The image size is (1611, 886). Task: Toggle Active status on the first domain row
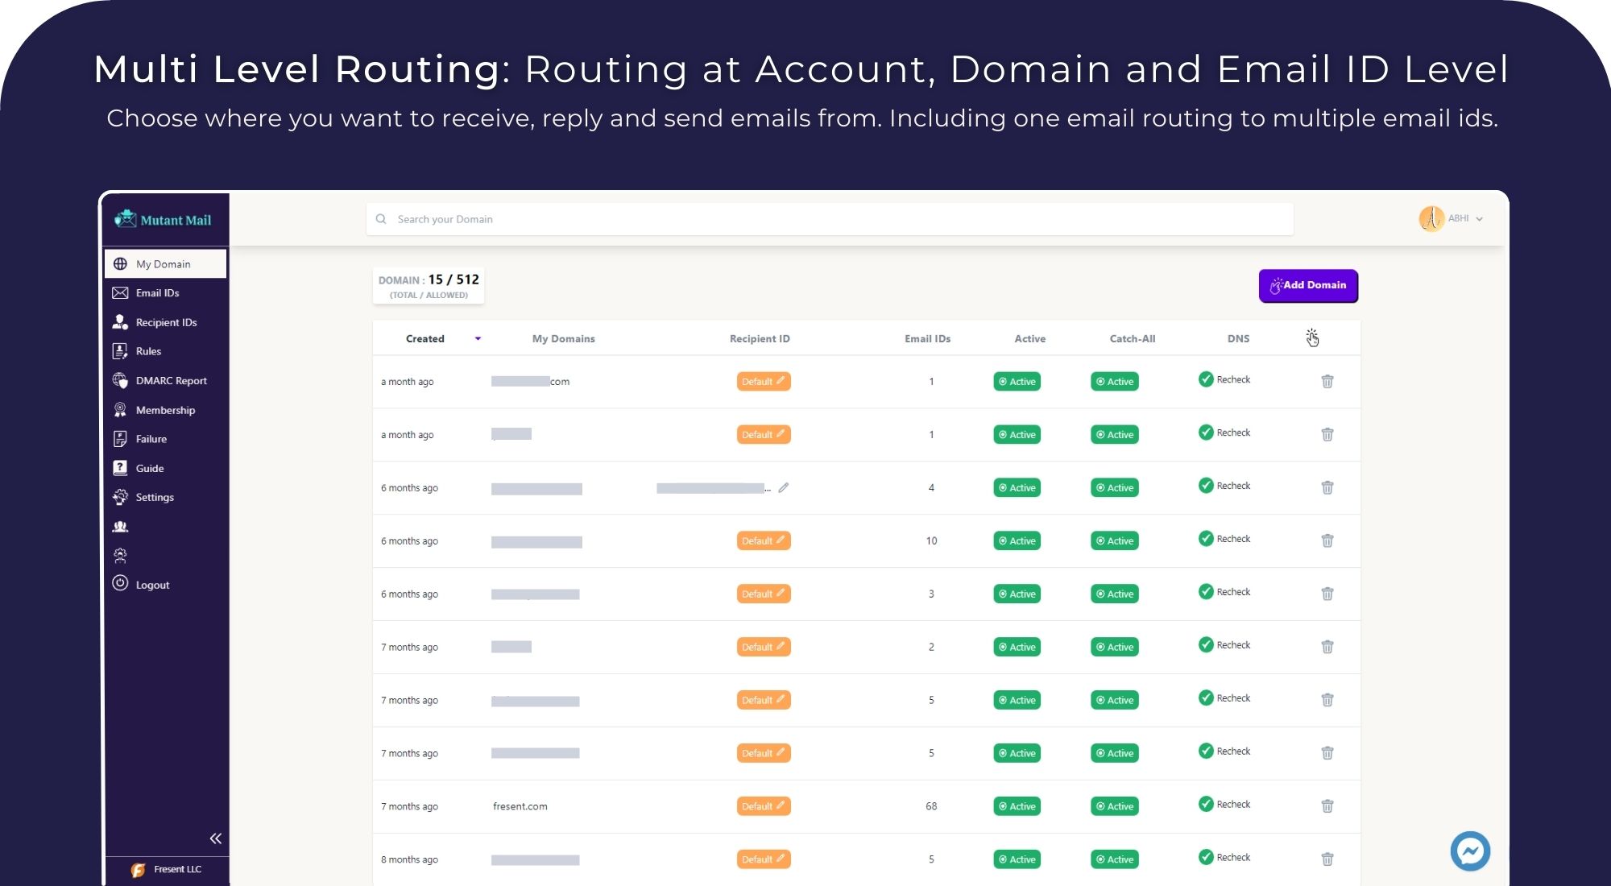[1017, 381]
